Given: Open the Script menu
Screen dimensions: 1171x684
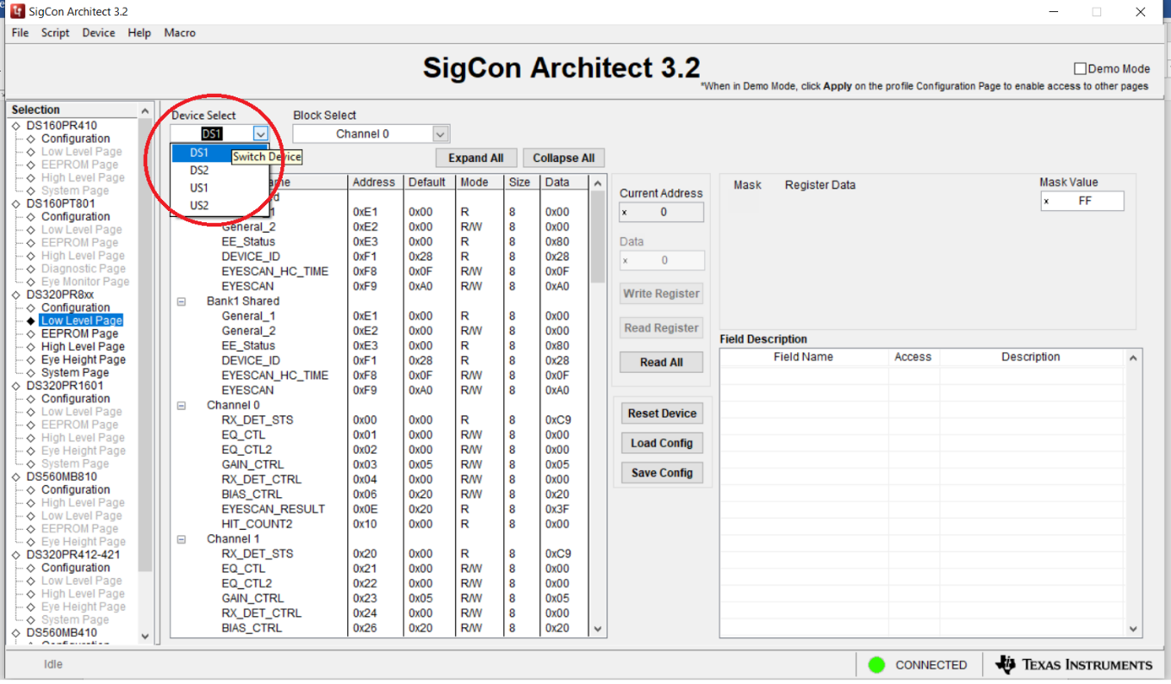Looking at the screenshot, I should tap(55, 33).
